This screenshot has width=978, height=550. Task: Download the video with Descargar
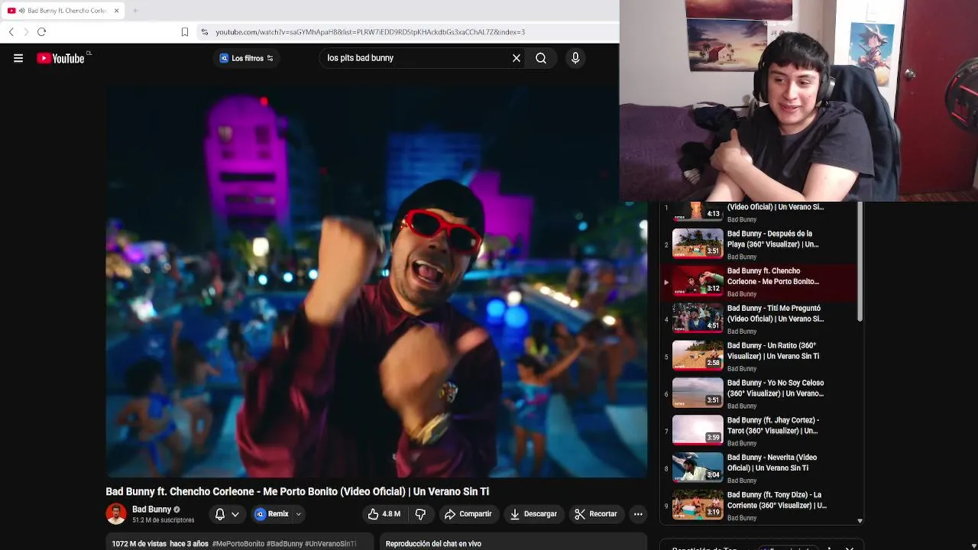pos(533,514)
